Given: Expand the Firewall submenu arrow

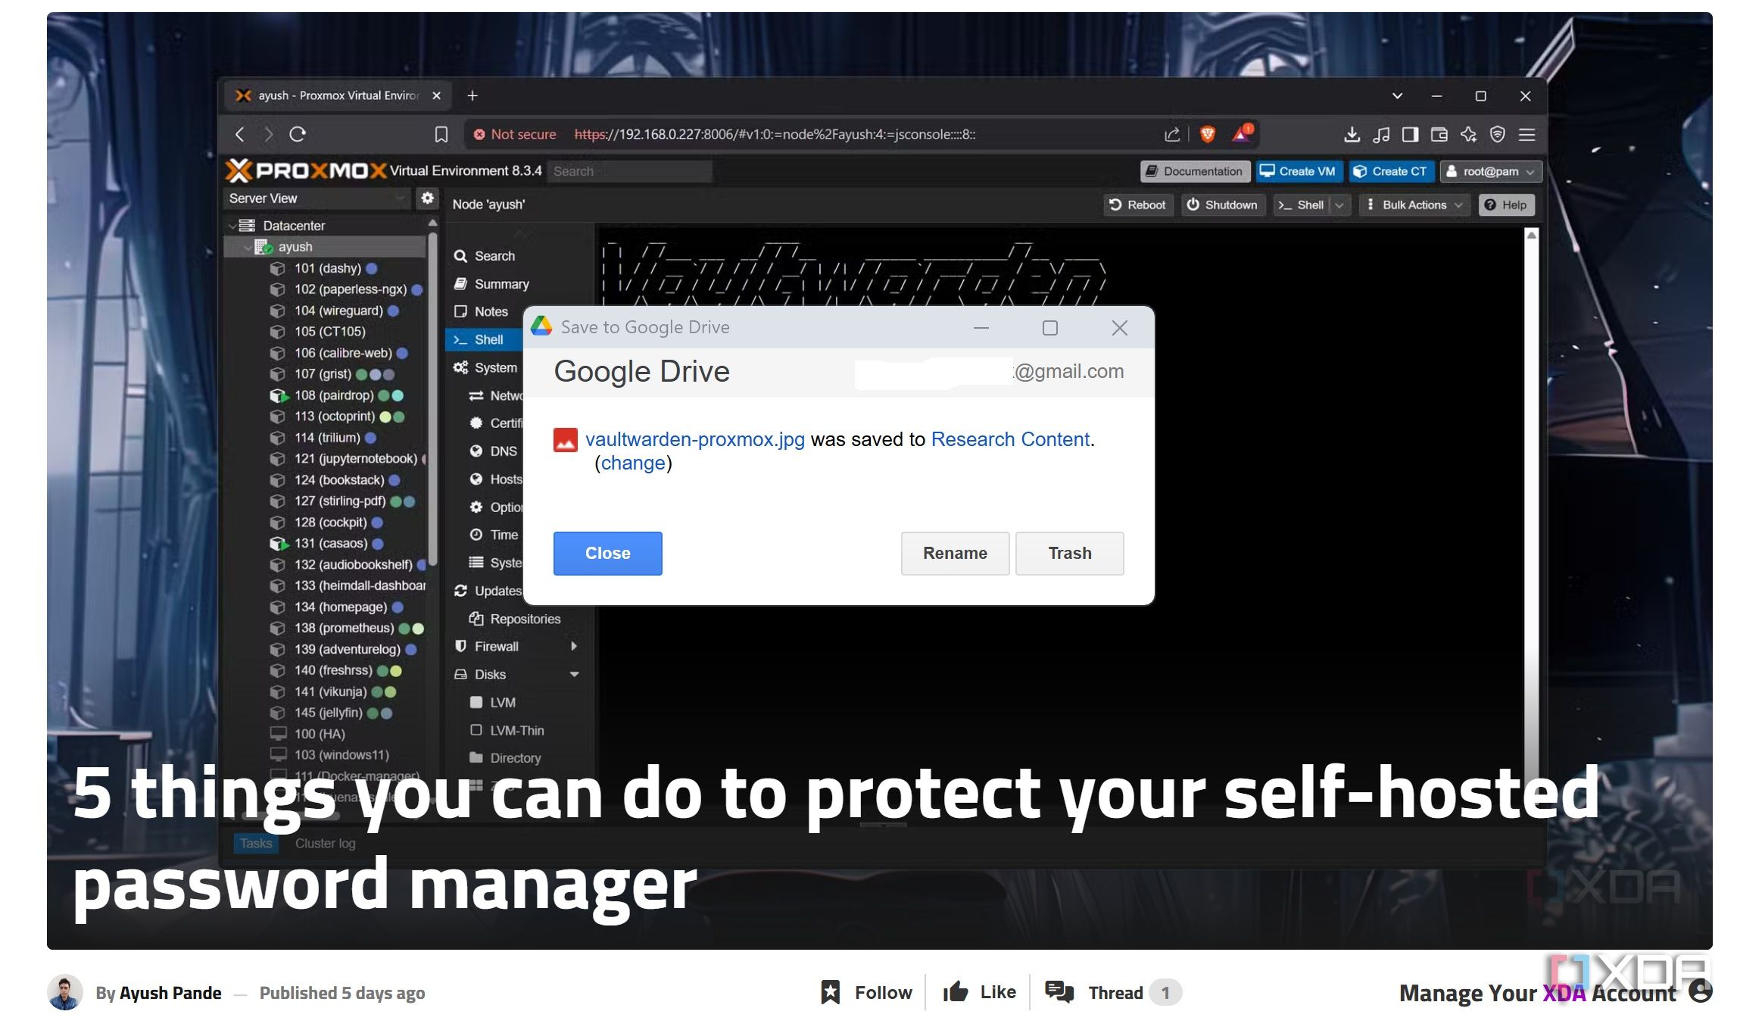Looking at the screenshot, I should coord(574,646).
